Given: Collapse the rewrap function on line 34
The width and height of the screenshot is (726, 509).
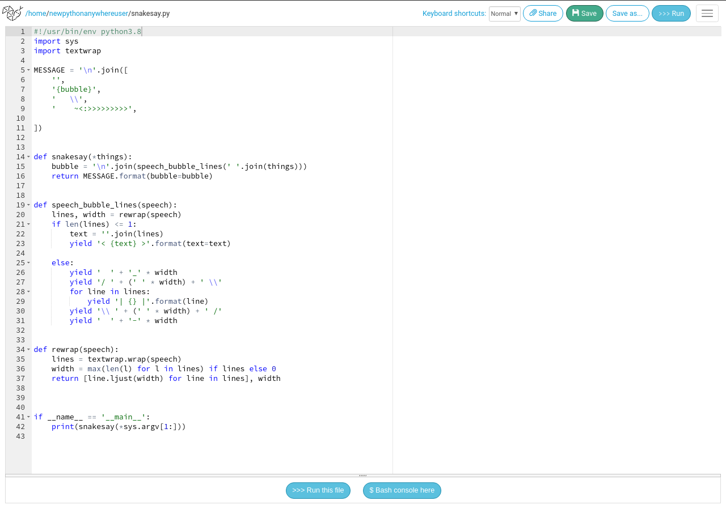Looking at the screenshot, I should point(28,350).
